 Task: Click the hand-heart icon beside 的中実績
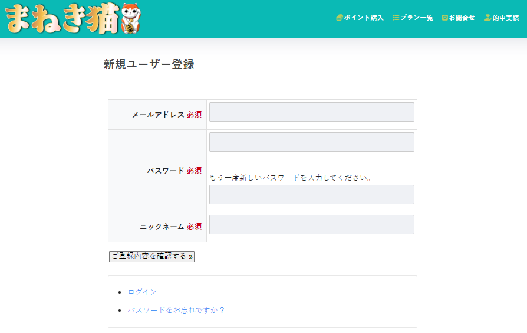[x=488, y=18]
